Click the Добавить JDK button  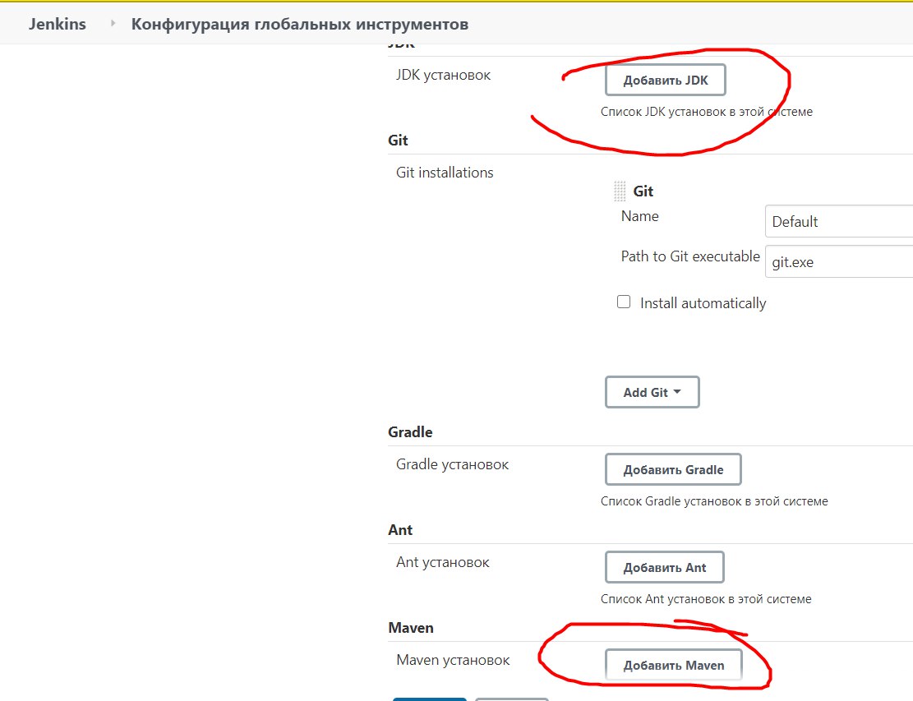click(x=665, y=81)
